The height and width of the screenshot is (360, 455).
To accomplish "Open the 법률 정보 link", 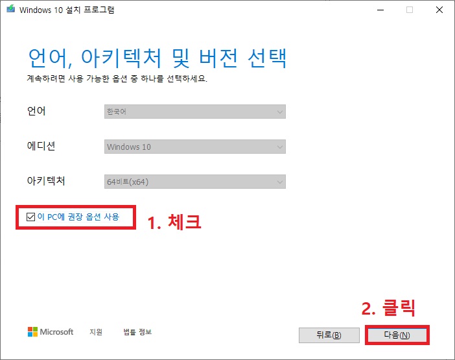I will coord(137,331).
